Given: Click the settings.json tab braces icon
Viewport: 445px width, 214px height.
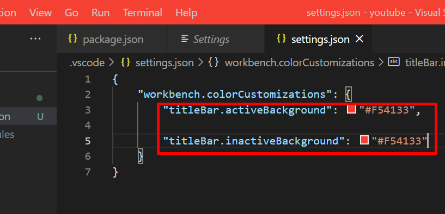Looking at the screenshot, I should 281,39.
